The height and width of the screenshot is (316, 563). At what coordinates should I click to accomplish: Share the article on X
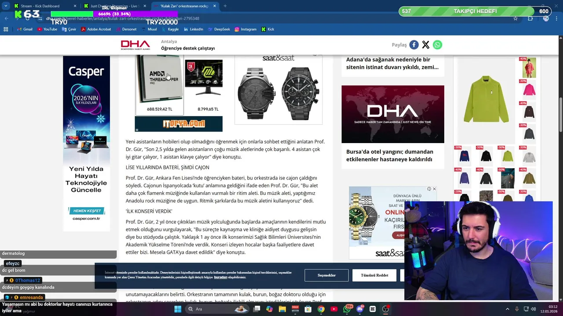click(426, 45)
